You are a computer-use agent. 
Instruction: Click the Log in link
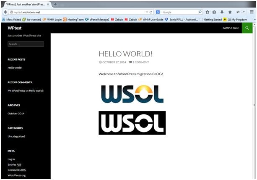click(x=11, y=159)
